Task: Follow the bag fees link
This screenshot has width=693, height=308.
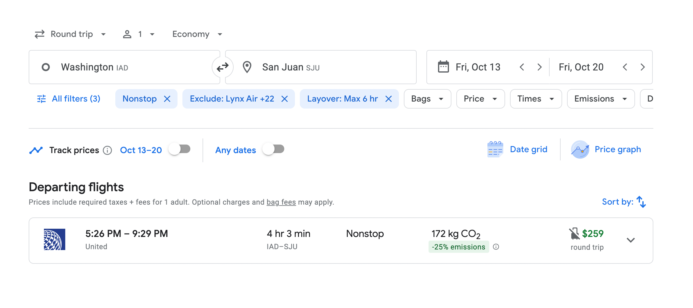Action: click(x=281, y=202)
